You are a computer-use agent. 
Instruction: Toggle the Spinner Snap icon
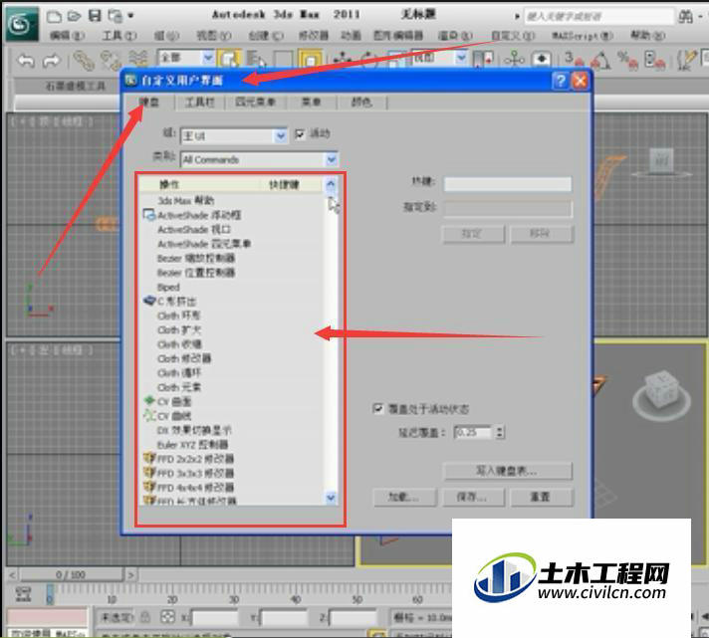point(654,60)
